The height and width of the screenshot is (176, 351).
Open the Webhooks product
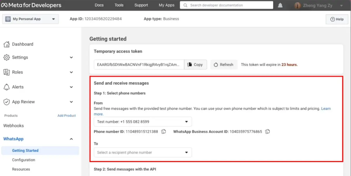tap(13, 126)
